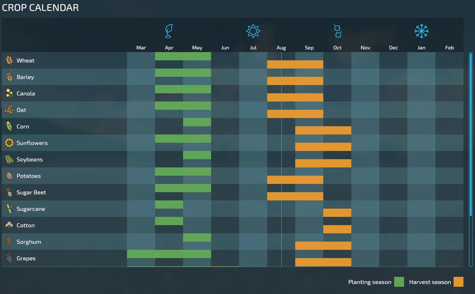Select the Sorghum row label

point(29,242)
